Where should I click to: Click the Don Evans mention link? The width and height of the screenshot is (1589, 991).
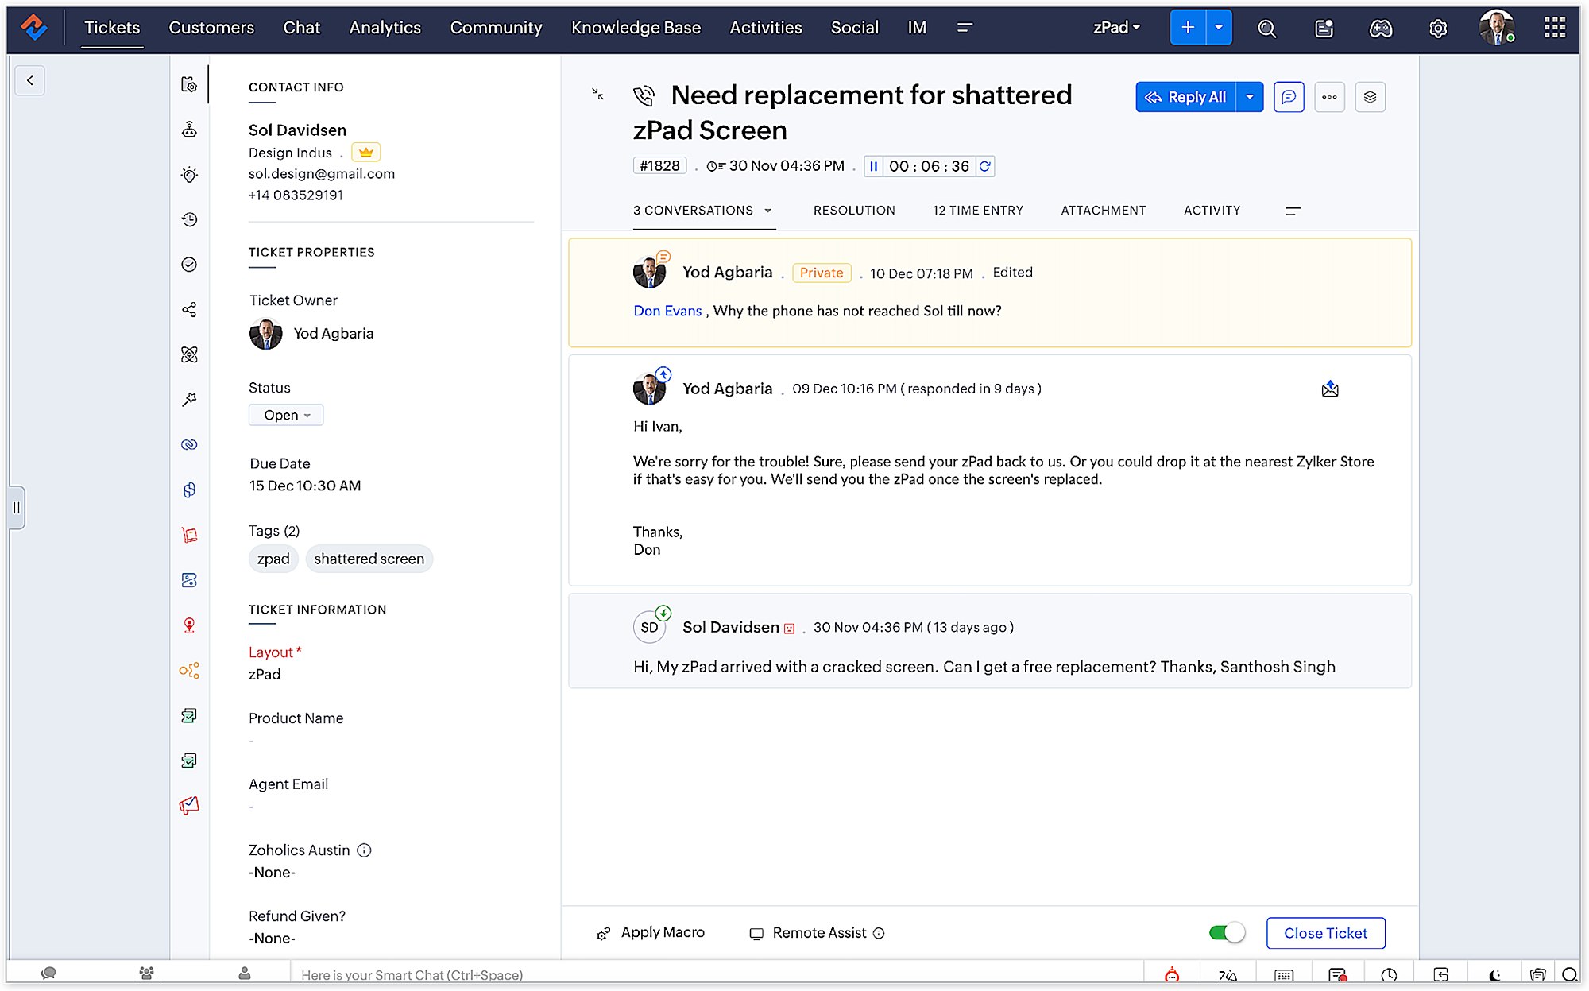pyautogui.click(x=667, y=311)
